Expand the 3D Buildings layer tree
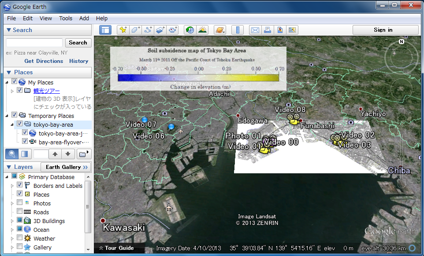The image size is (424, 256). coord(12,221)
